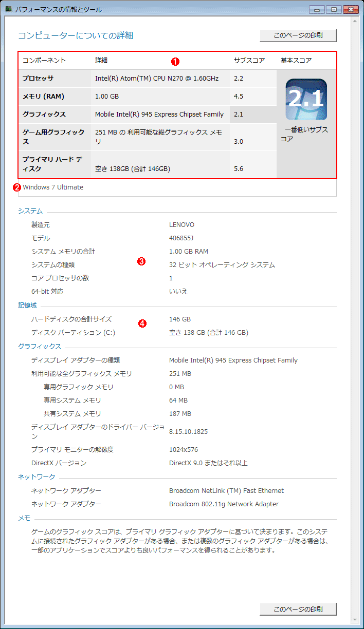Click the 2.1 base score badge image
This screenshot has width=364, height=629.
pos(306,100)
